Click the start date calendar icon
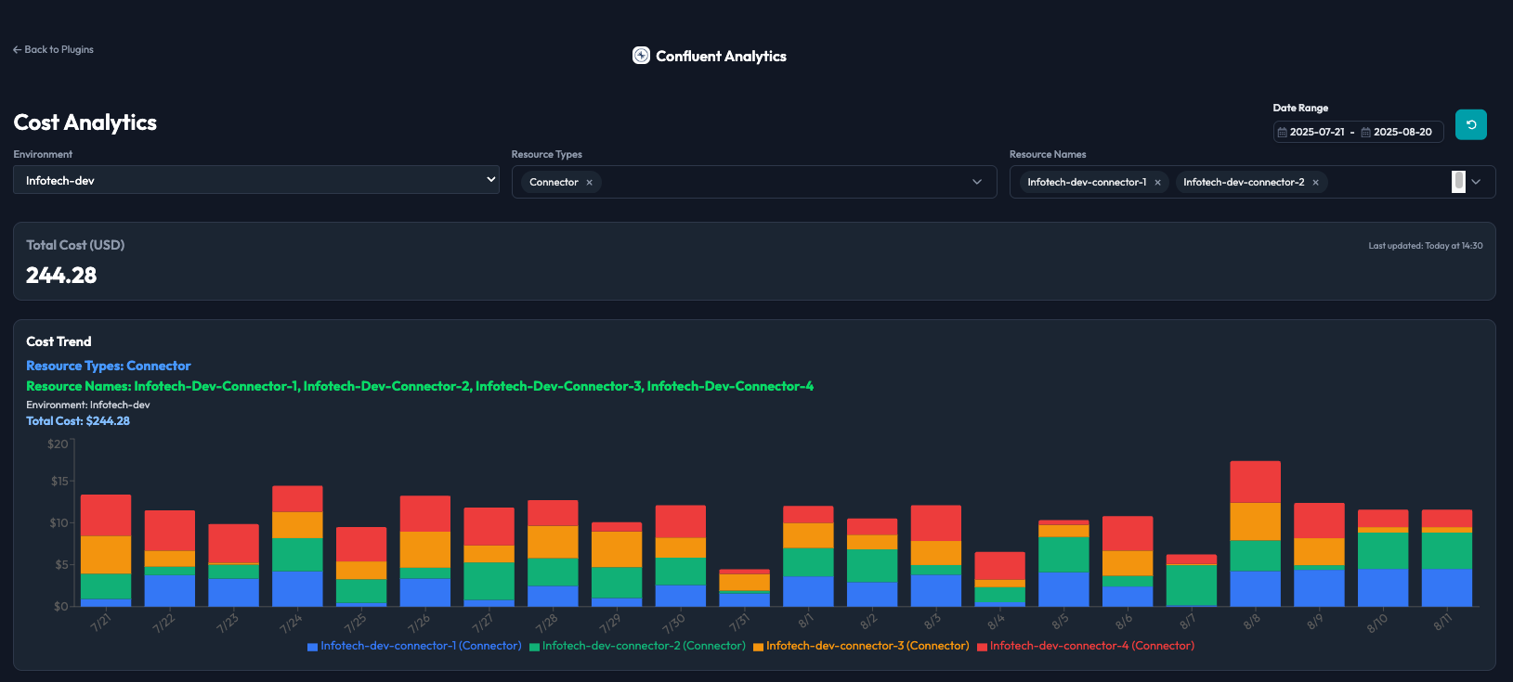Image resolution: width=1513 pixels, height=682 pixels. click(x=1283, y=132)
